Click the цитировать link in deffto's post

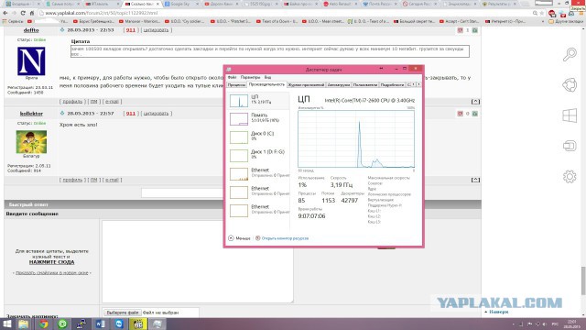tap(156, 30)
